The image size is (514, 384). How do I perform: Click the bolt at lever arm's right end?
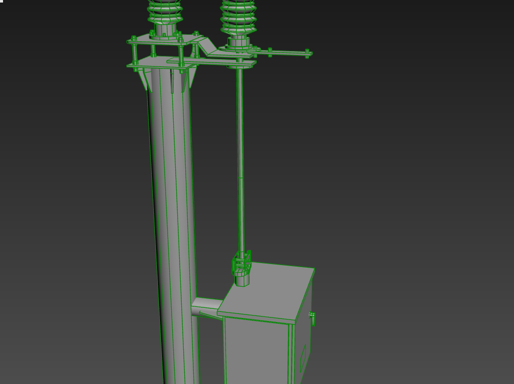pyautogui.click(x=307, y=53)
